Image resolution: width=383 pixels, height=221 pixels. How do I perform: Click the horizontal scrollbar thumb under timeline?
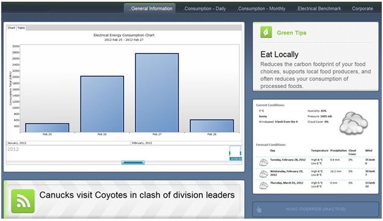click(133, 162)
